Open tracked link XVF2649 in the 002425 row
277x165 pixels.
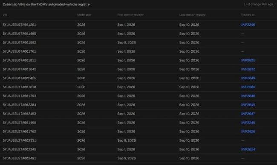click(248, 78)
